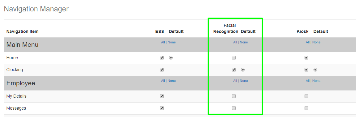Click All under ESS in Main Menu
358x117 pixels.
[x=163, y=42]
